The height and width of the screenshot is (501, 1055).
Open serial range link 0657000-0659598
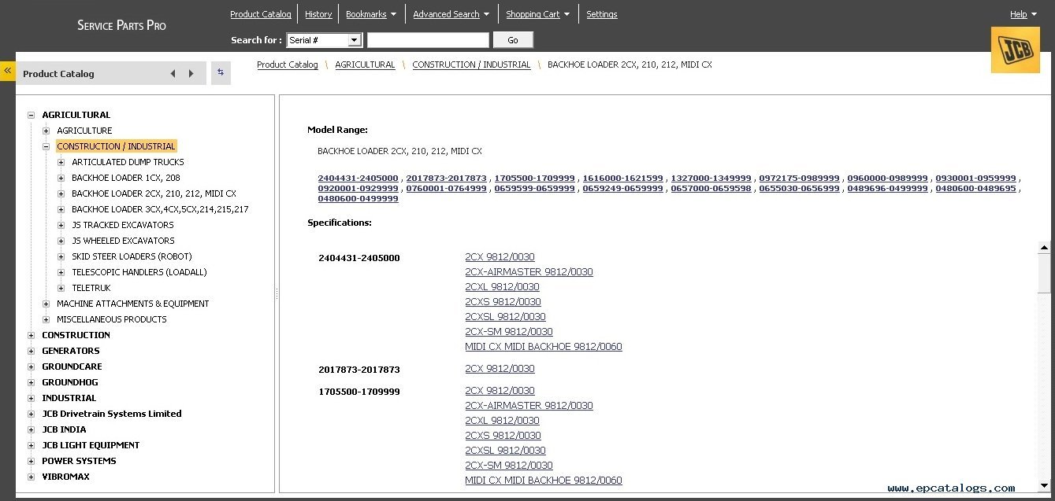[x=711, y=189]
